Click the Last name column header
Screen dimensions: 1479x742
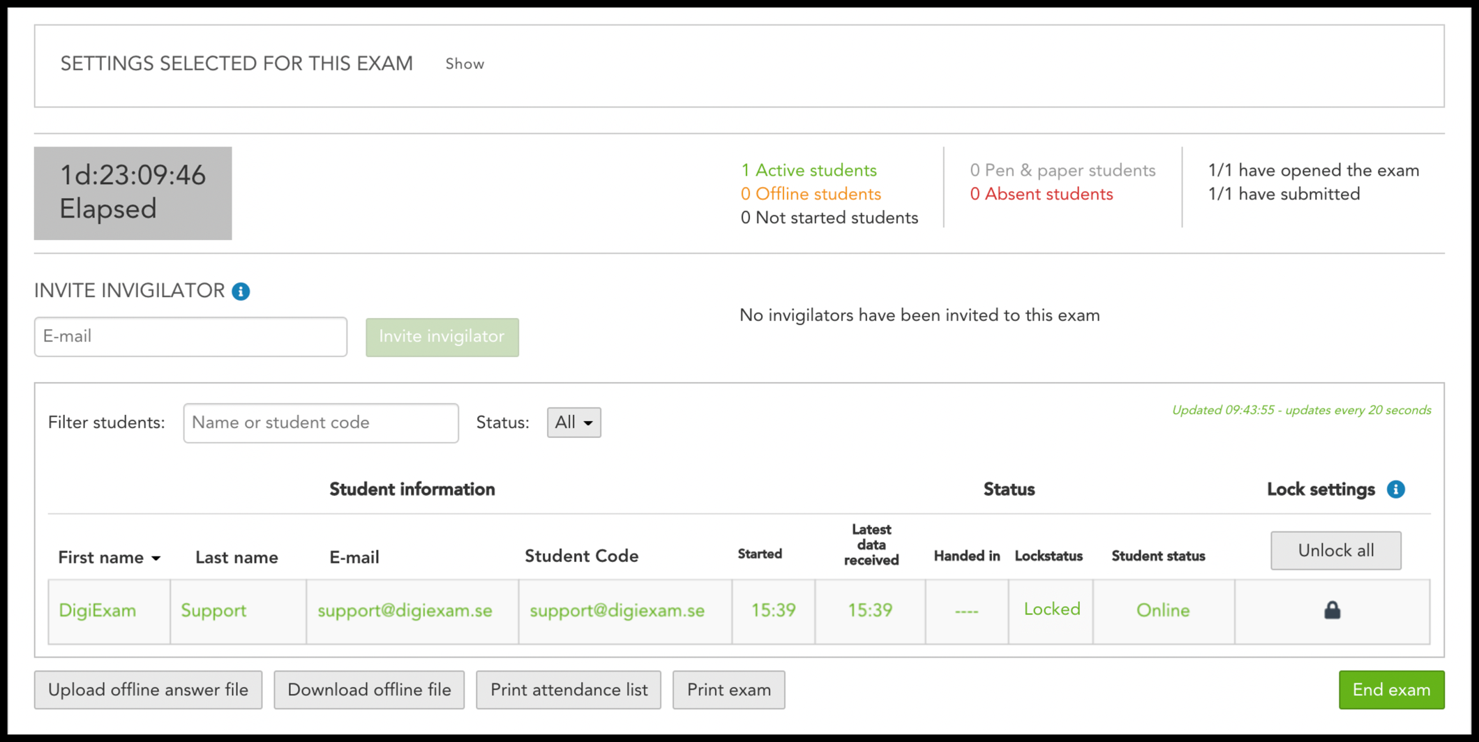point(237,558)
